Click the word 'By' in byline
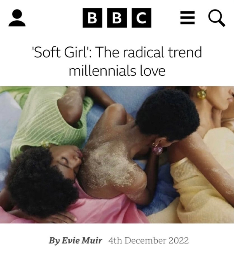This screenshot has height=253, width=234. pyautogui.click(x=55, y=241)
